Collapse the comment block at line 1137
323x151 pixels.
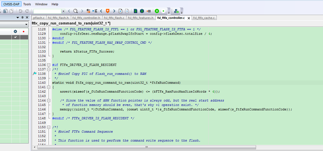49,69
